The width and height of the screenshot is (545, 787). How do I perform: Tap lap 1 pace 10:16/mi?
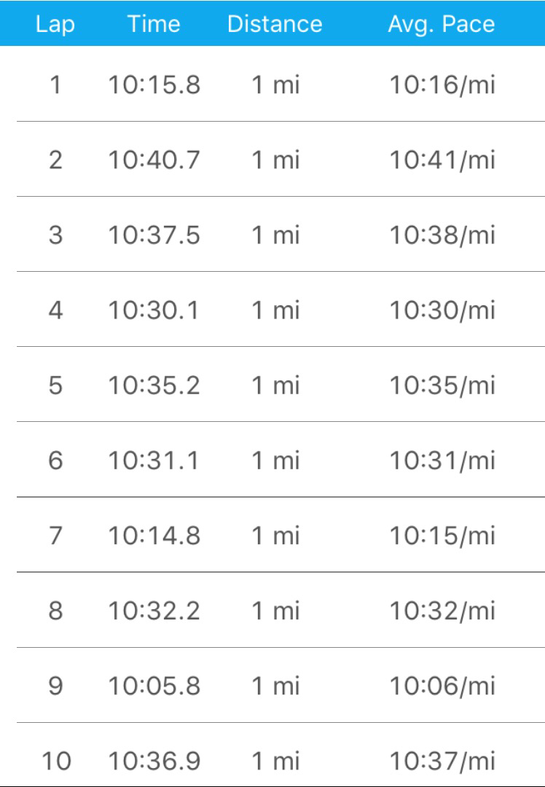point(442,85)
